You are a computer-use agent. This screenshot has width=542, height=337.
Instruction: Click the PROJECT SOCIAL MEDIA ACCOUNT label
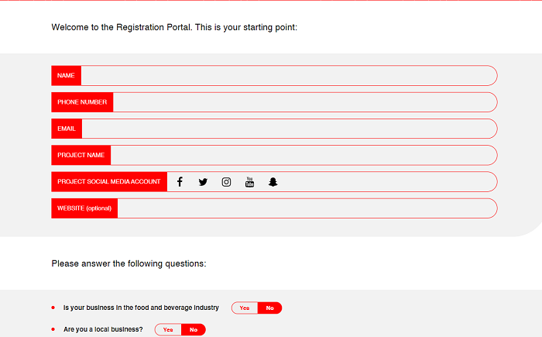click(x=109, y=182)
